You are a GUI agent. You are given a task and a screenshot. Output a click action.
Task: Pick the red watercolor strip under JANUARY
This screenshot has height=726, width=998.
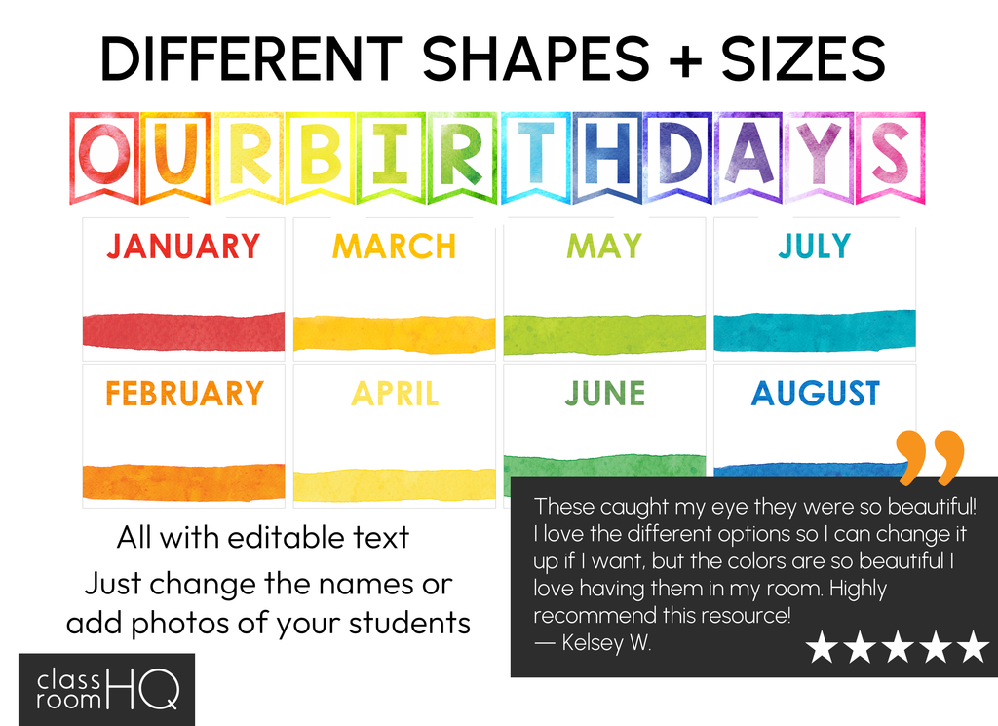tap(183, 331)
